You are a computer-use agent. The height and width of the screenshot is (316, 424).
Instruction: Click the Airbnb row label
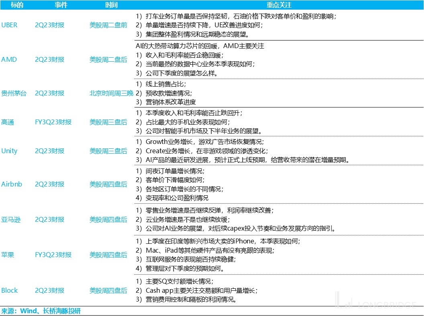point(12,184)
